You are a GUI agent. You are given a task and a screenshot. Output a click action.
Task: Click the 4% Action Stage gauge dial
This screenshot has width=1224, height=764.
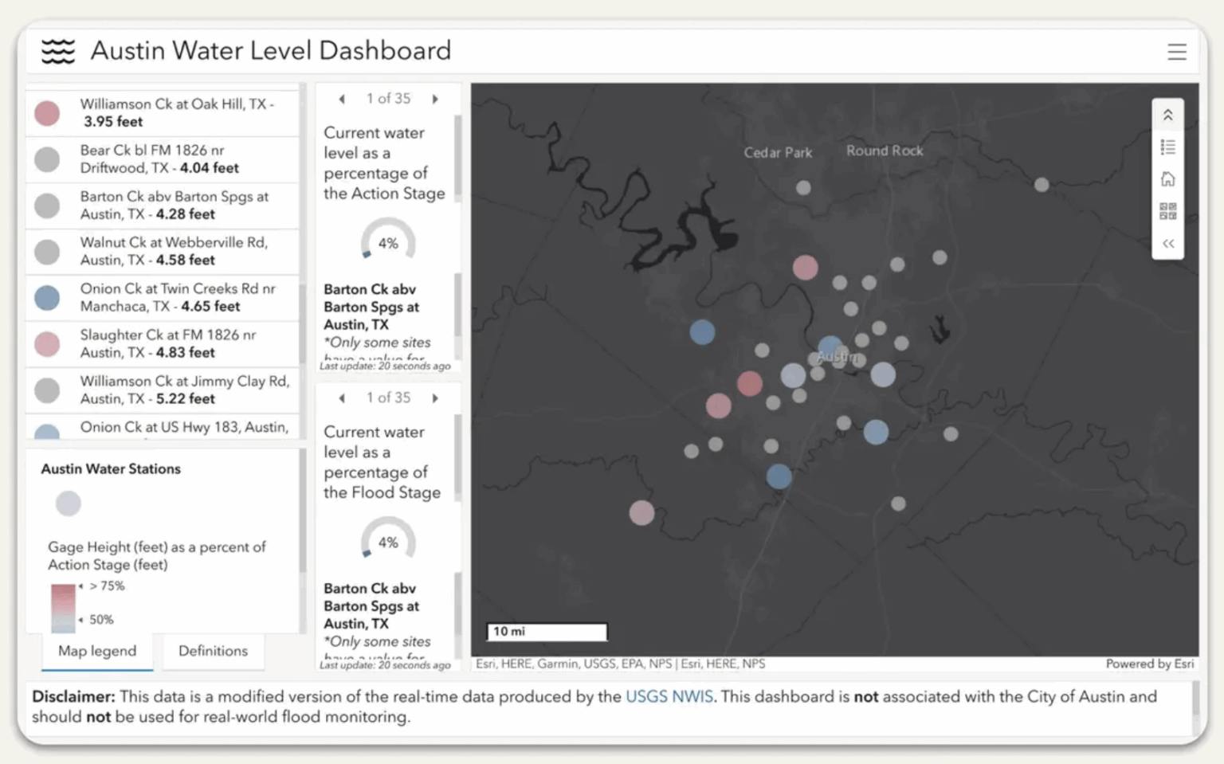click(x=387, y=243)
